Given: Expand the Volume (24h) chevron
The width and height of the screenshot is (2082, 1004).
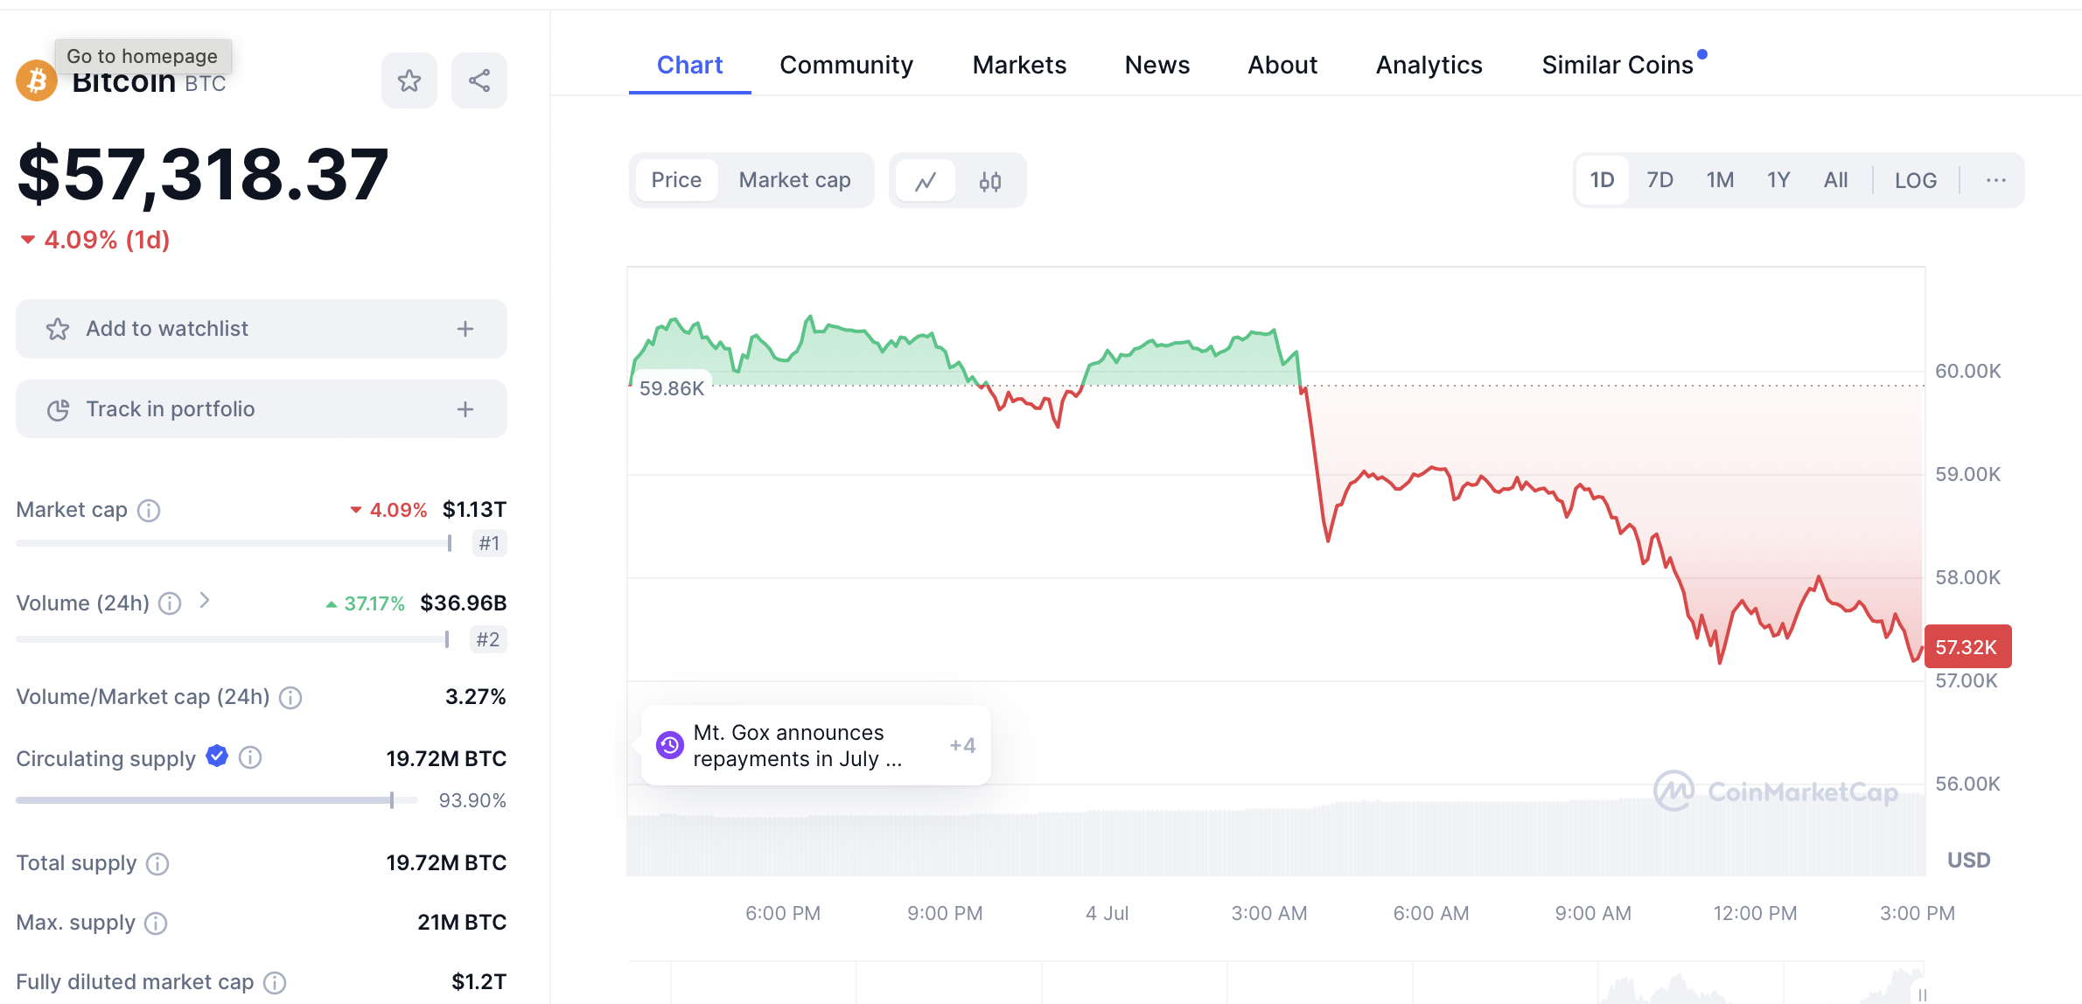Looking at the screenshot, I should [205, 601].
